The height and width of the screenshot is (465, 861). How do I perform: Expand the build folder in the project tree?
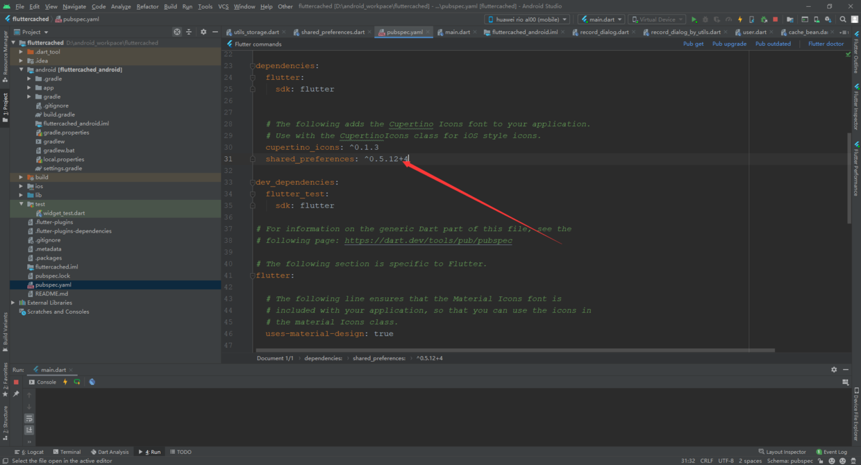(22, 177)
